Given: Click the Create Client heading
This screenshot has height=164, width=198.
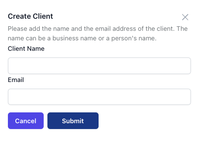Looking at the screenshot, I should pos(30,16).
